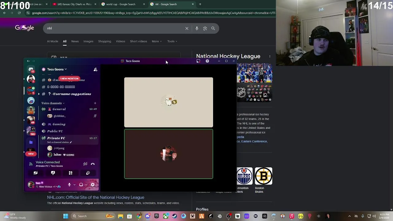The height and width of the screenshot is (221, 393).
Task: Open the Tools dropdown in Google search
Action: [172, 41]
